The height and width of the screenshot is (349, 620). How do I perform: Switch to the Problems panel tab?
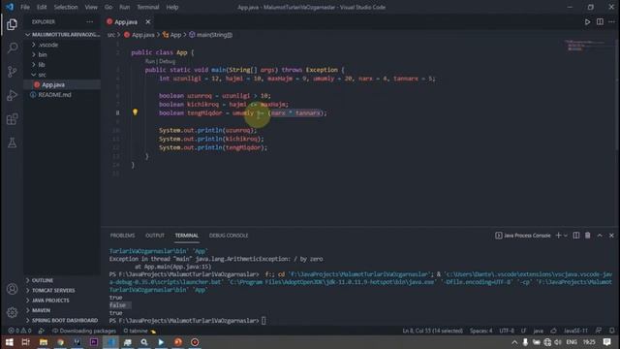coord(123,236)
